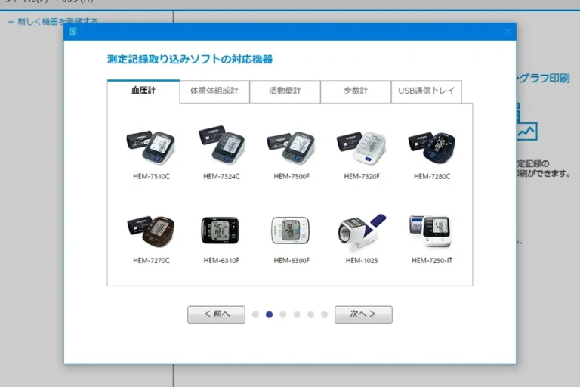Viewport: 580px width, 387px height.
Task: Jump to the fifth page dot
Action: tap(310, 314)
